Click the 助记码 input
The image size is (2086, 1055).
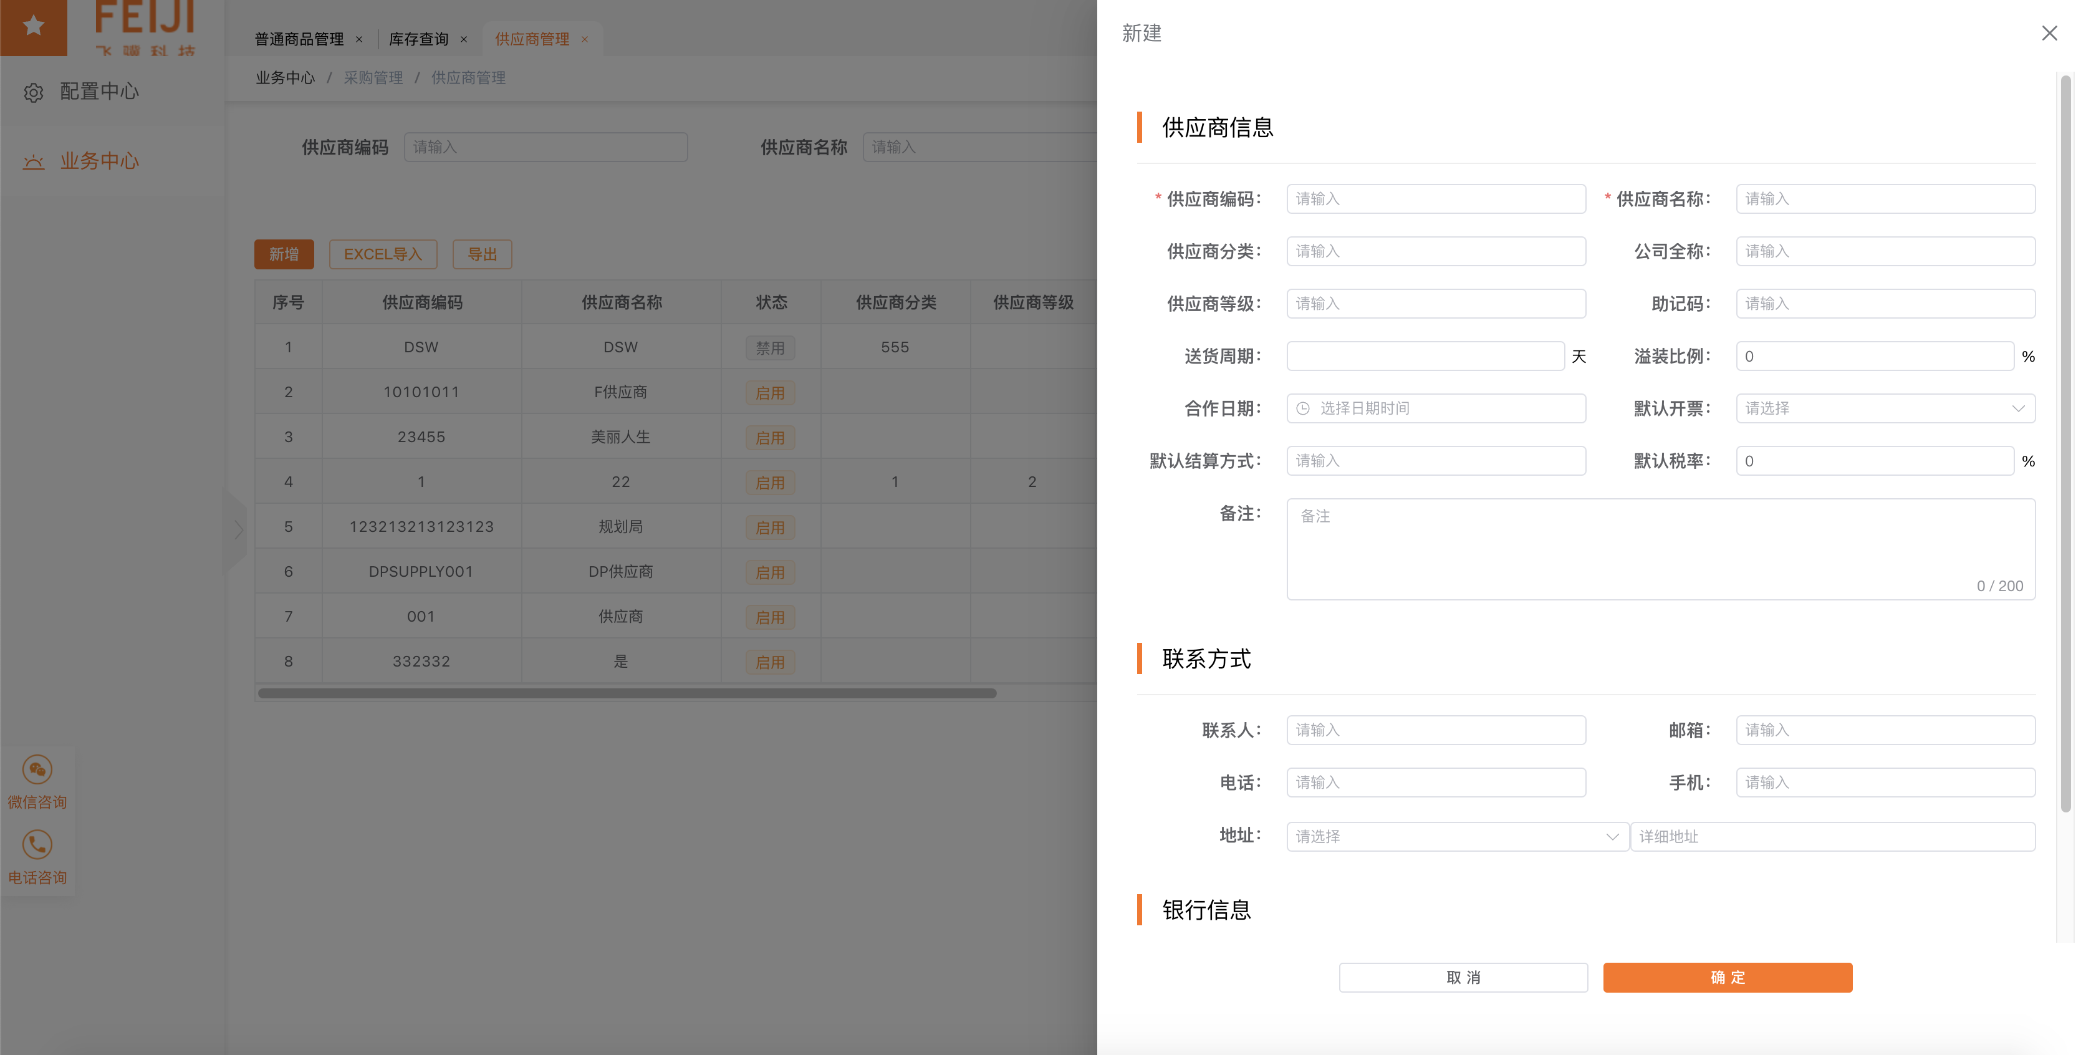(1885, 304)
